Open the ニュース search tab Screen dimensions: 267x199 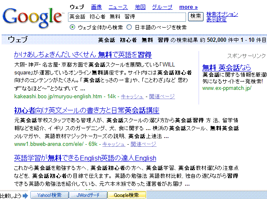pos(118,7)
